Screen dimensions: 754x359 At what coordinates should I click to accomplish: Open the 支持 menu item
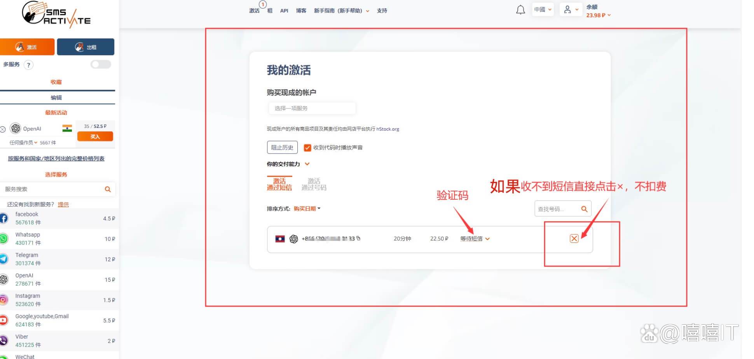click(x=382, y=11)
